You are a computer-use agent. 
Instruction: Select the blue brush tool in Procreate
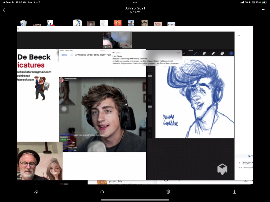196,53
